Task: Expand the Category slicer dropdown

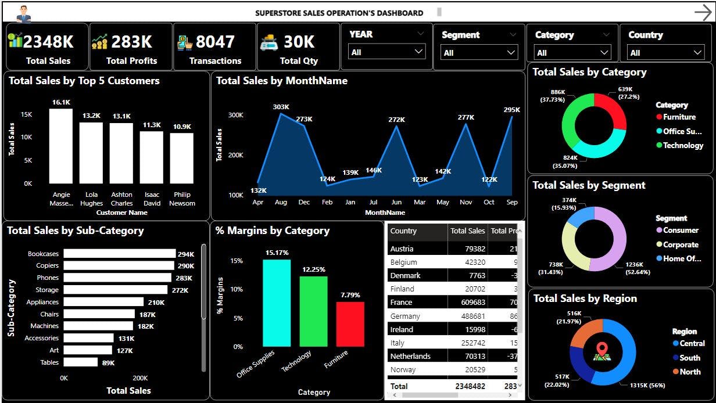Action: [604, 52]
